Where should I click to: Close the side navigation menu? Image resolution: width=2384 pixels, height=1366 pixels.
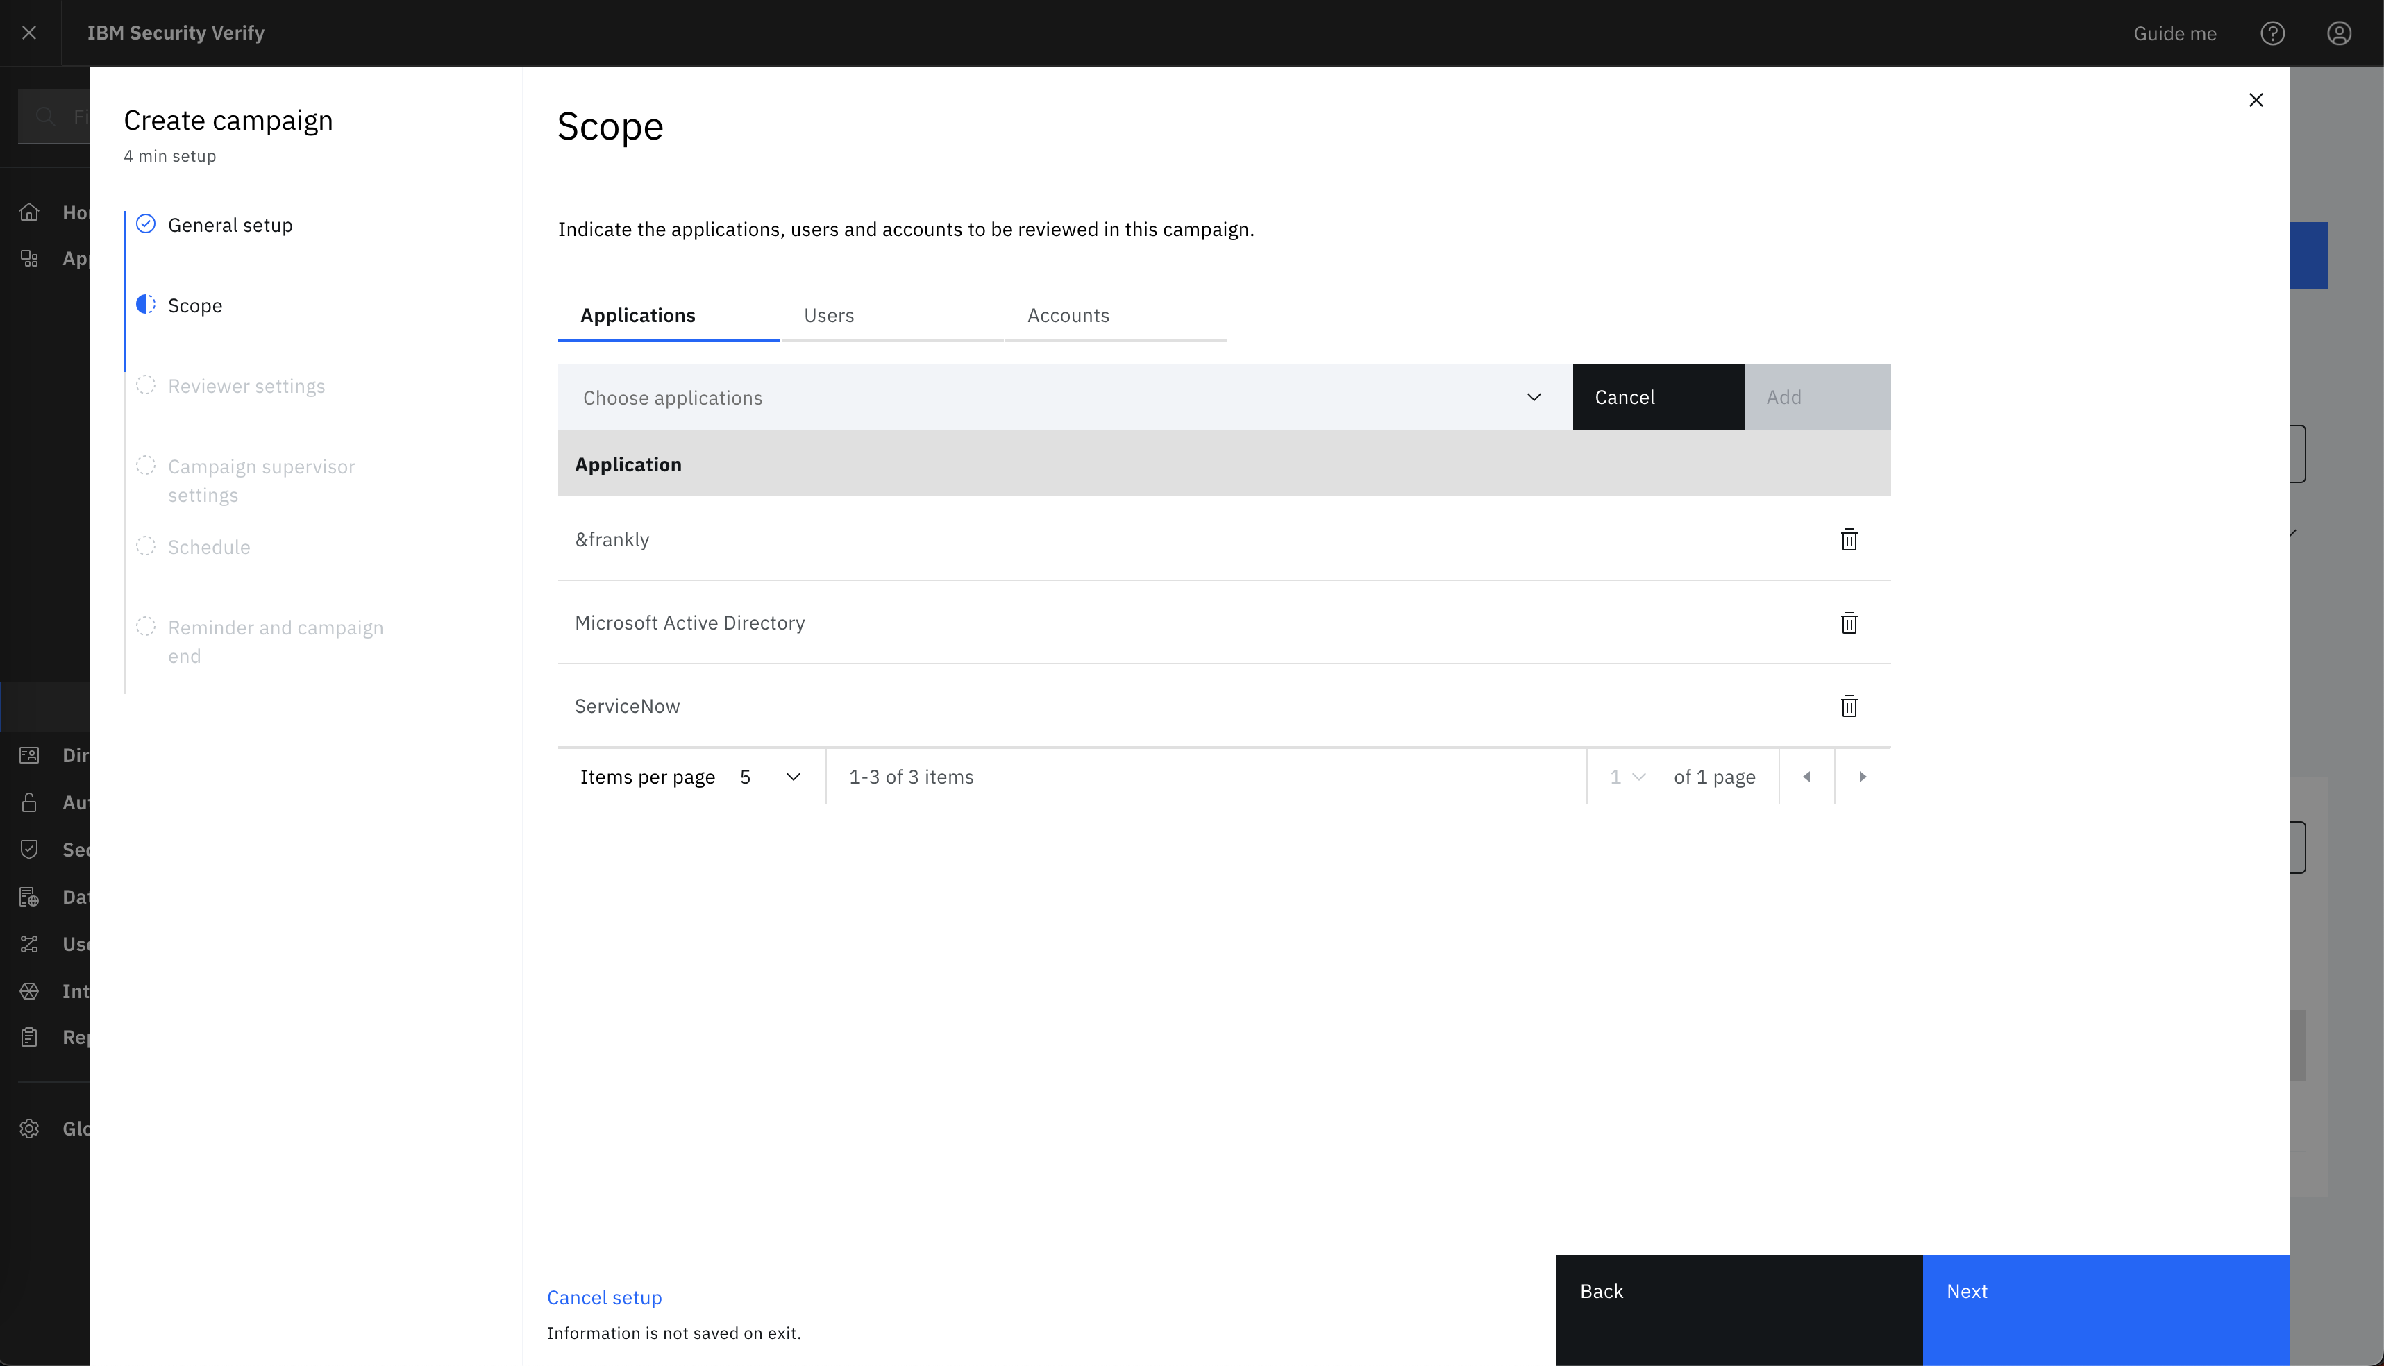tap(29, 33)
